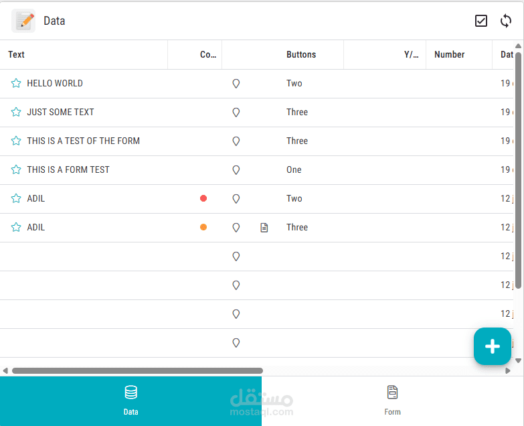Click the orange color dot in ADIL row
Viewport: 524px width, 426px height.
pyautogui.click(x=203, y=227)
